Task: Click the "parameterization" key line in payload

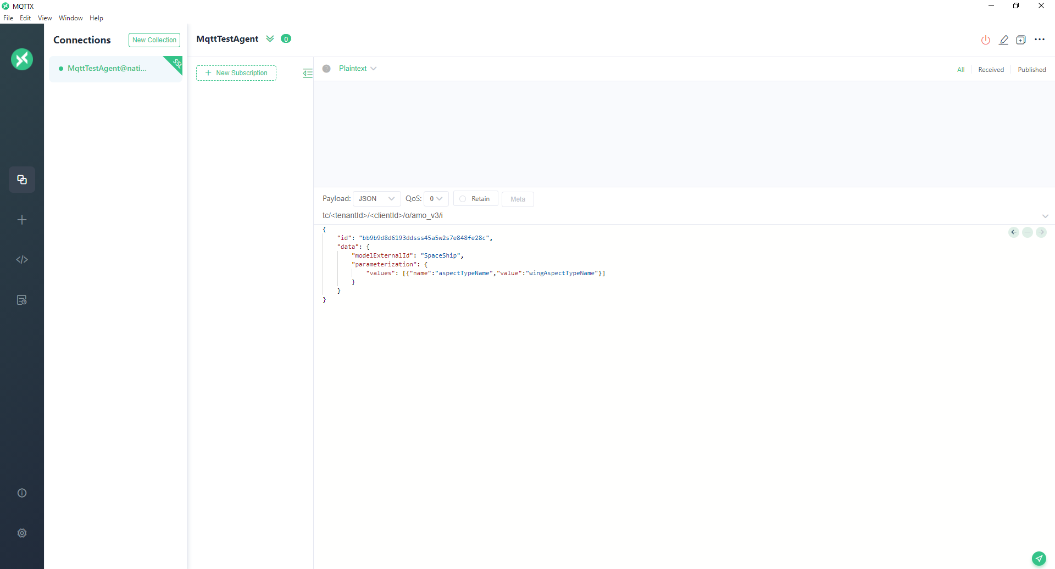Action: pyautogui.click(x=390, y=265)
